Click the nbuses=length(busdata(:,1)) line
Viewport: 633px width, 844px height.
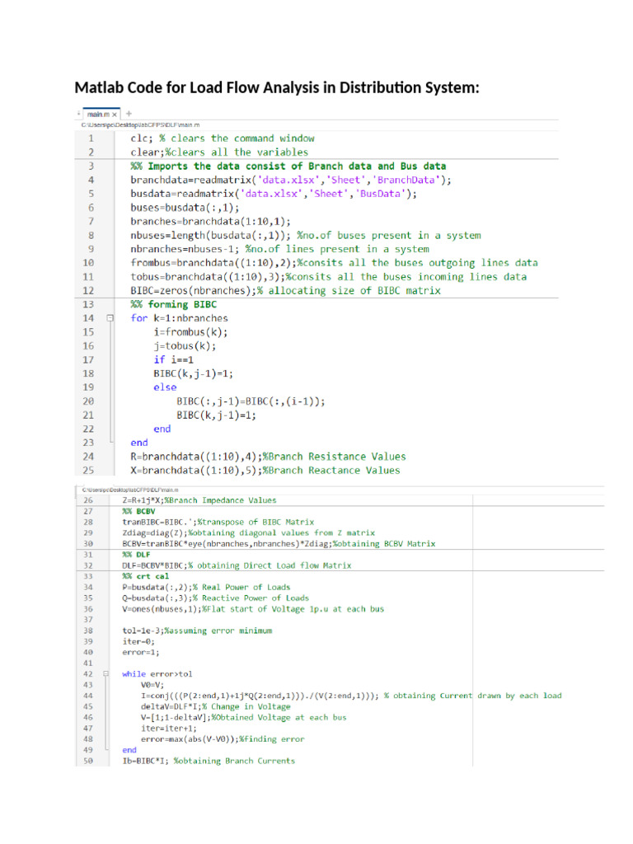coord(306,235)
